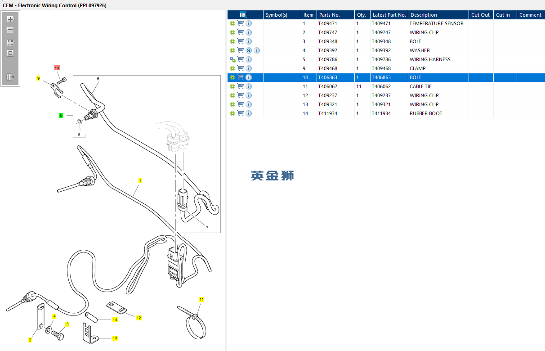Select callout 12 on the diagram
The width and height of the screenshot is (545, 351).
coord(138,318)
